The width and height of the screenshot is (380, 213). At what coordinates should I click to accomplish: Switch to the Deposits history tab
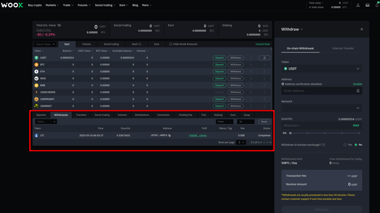41,115
